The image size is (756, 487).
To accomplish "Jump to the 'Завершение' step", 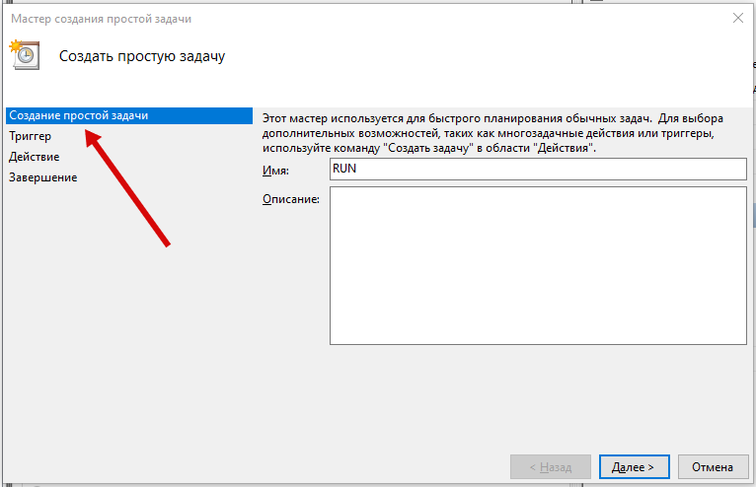I will tap(43, 177).
